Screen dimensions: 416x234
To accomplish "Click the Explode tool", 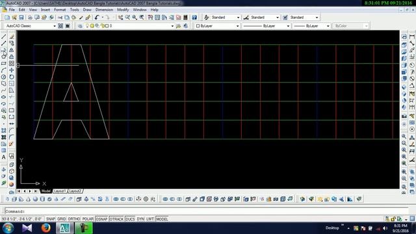I will point(12,144).
